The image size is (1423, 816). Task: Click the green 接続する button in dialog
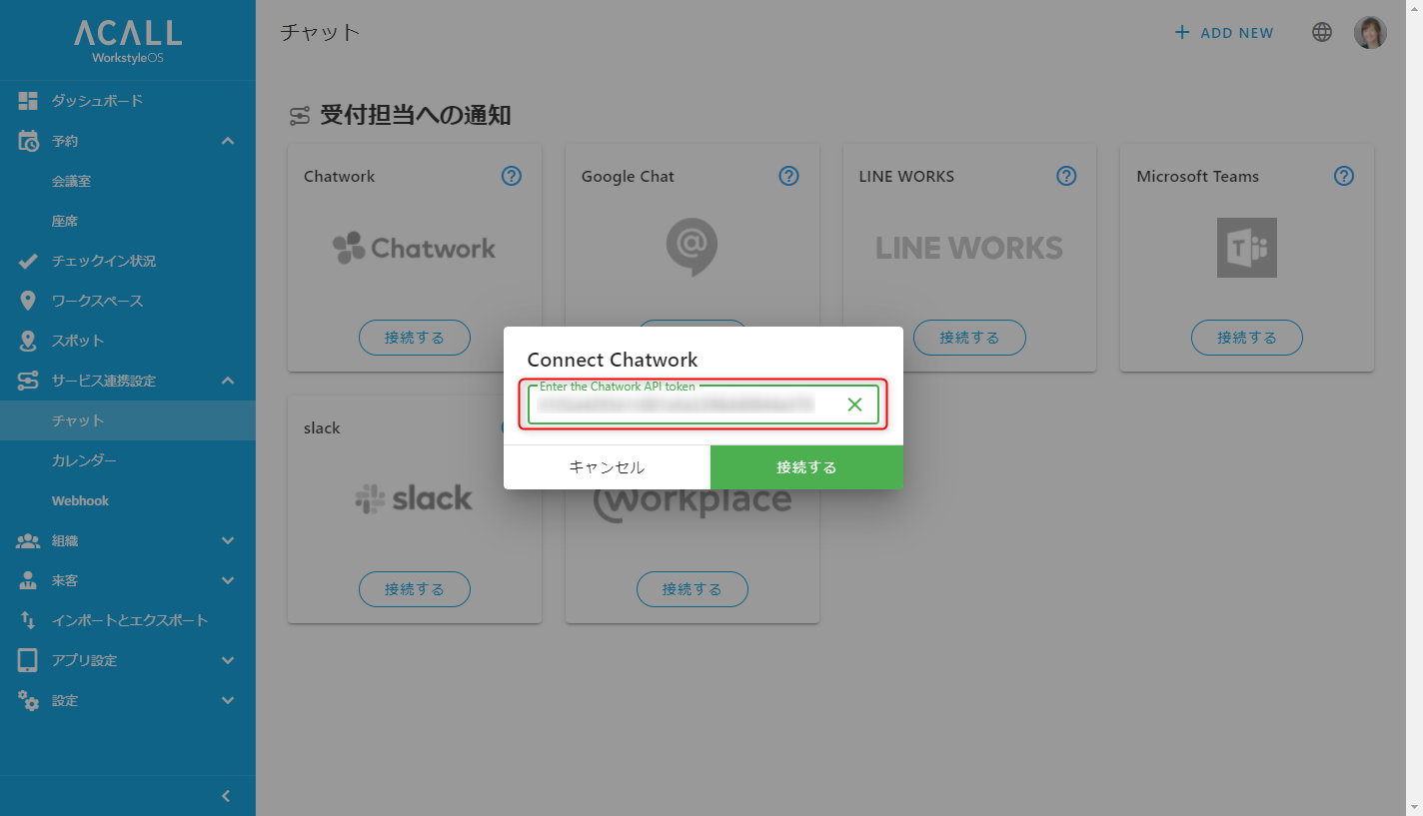806,467
